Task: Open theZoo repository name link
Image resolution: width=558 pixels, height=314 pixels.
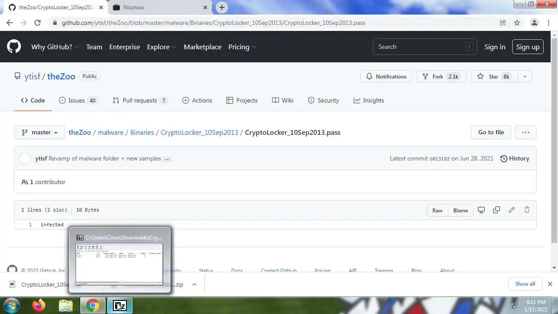Action: [x=61, y=76]
